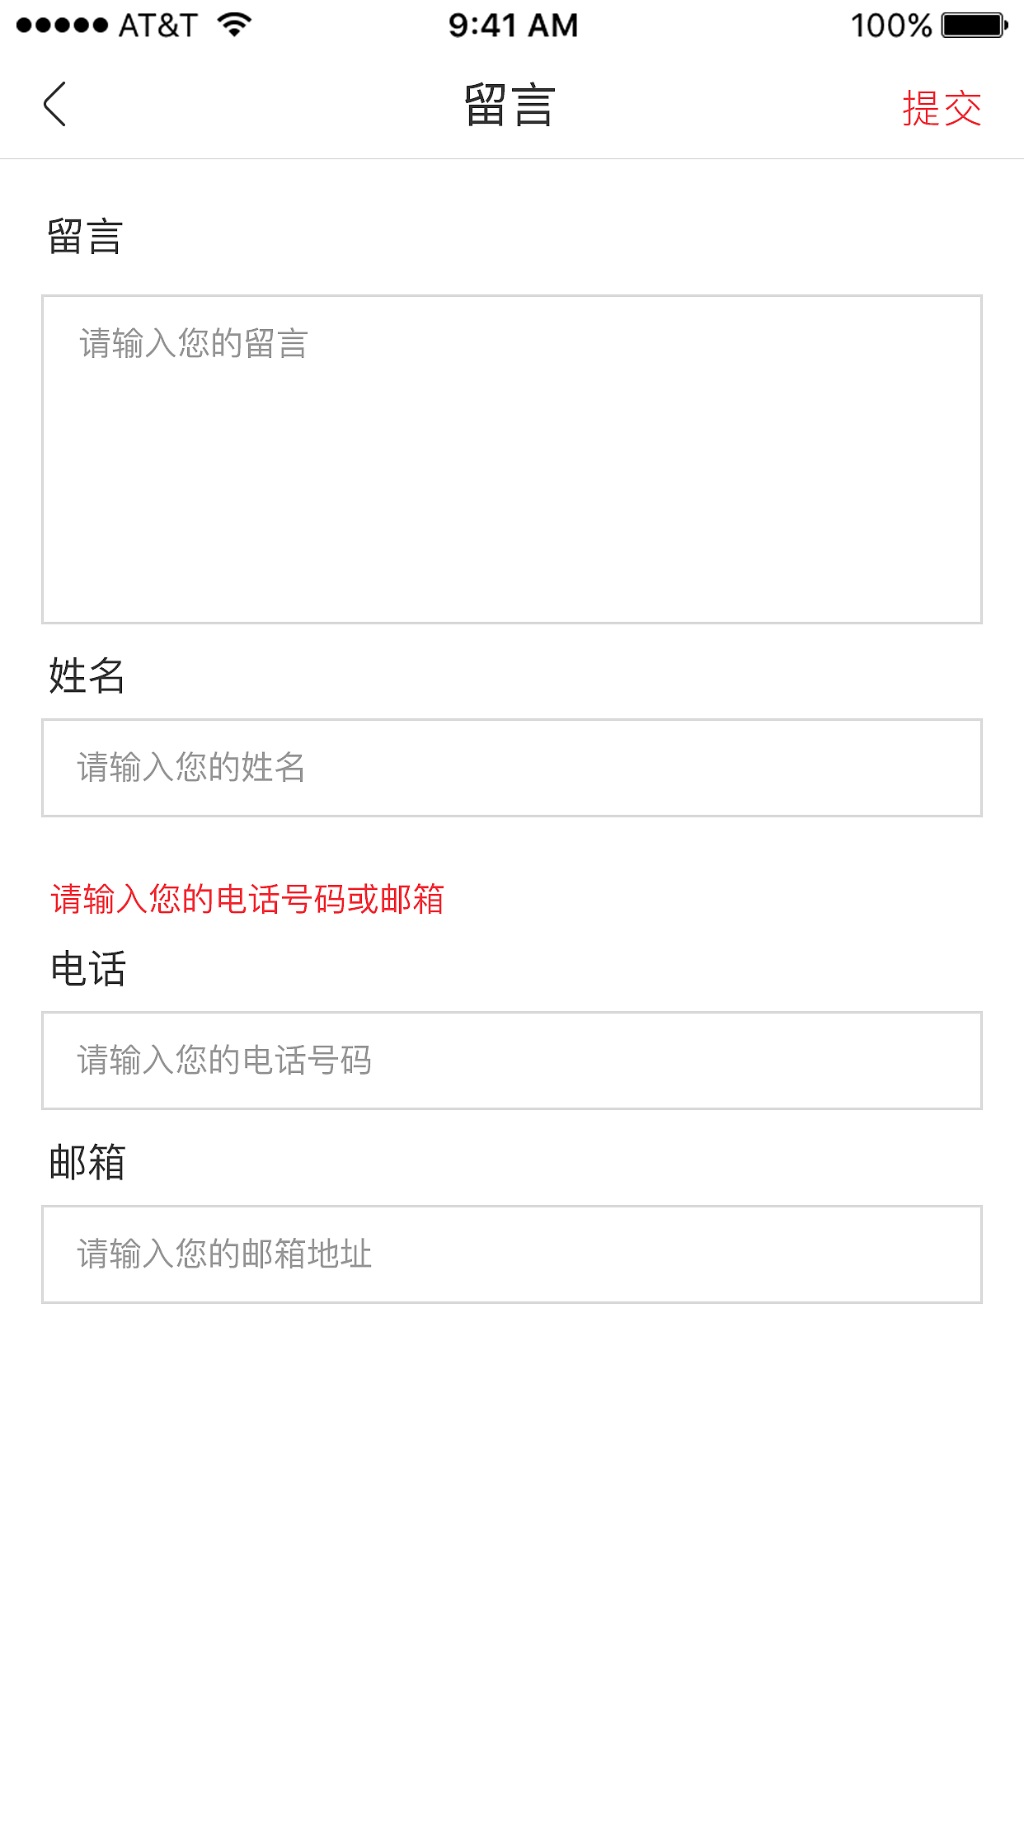
Task: Click the 姓名 field label
Action: (x=87, y=676)
